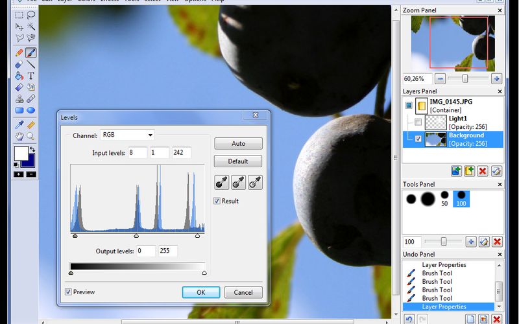Open layer properties icon in Layers Panel

(x=496, y=171)
